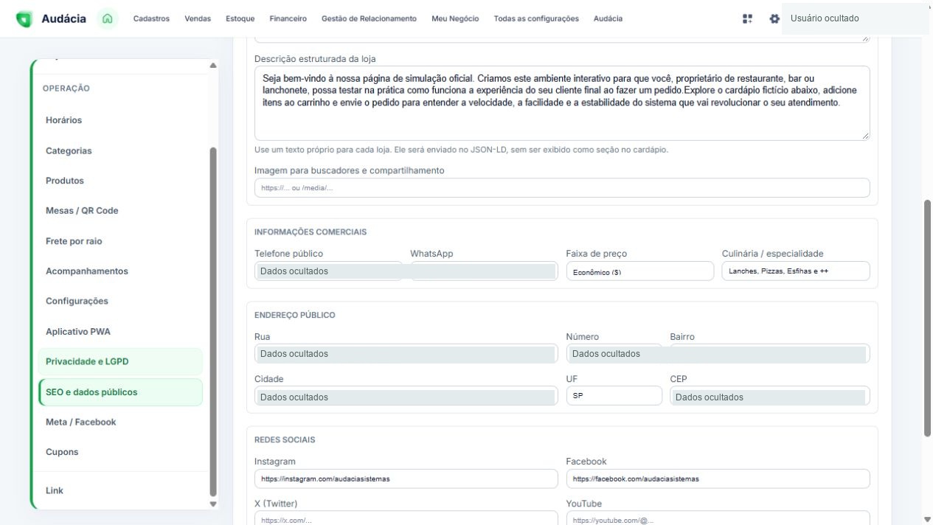This screenshot has width=933, height=525.
Task: Click the YouTube URL field
Action: (x=718, y=518)
